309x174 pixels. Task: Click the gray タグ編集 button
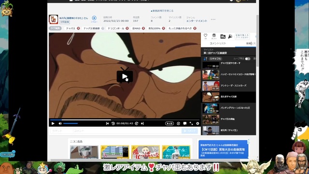(x=55, y=29)
